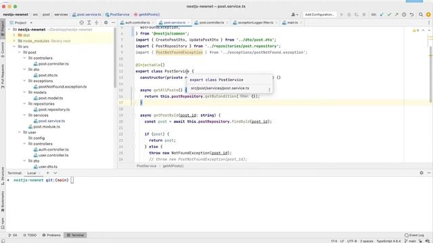
Task: Collapse the src folder
Action: click(x=14, y=47)
